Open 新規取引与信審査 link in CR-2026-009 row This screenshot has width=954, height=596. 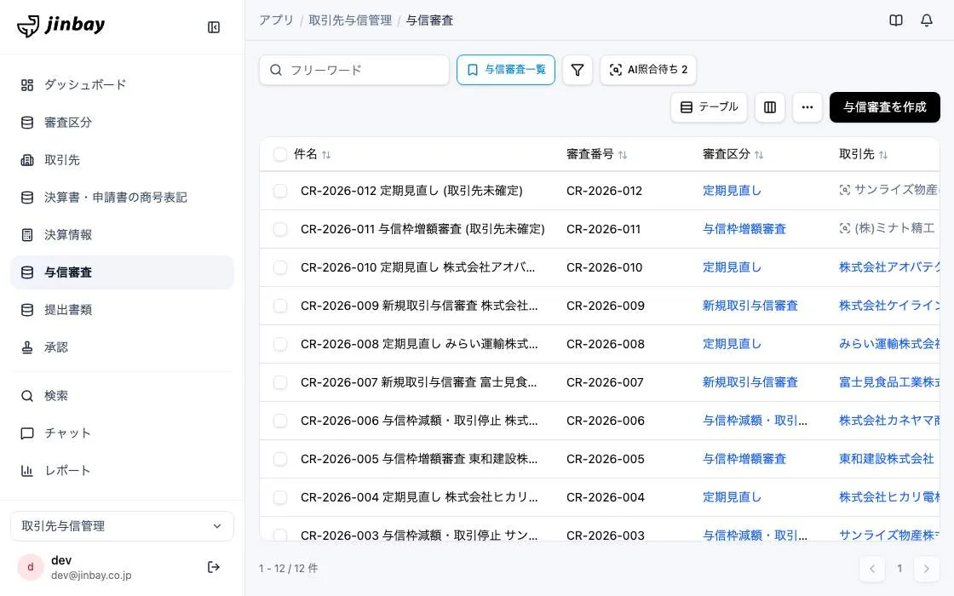750,306
